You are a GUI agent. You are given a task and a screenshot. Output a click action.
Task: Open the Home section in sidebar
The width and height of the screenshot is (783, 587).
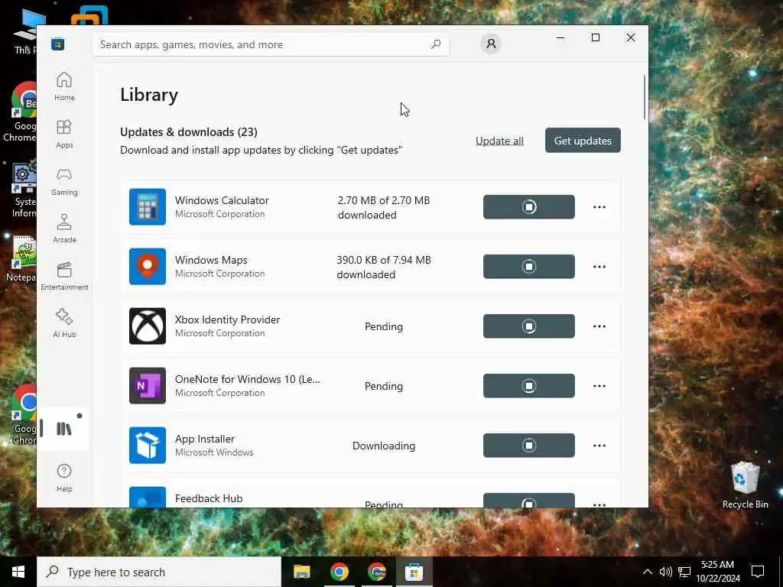tap(64, 86)
